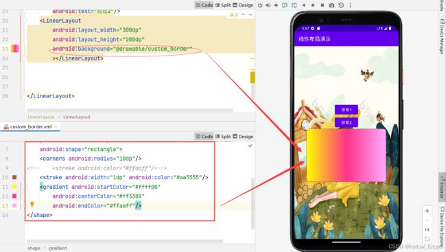Click the emulator volume up icon

(268, 5)
